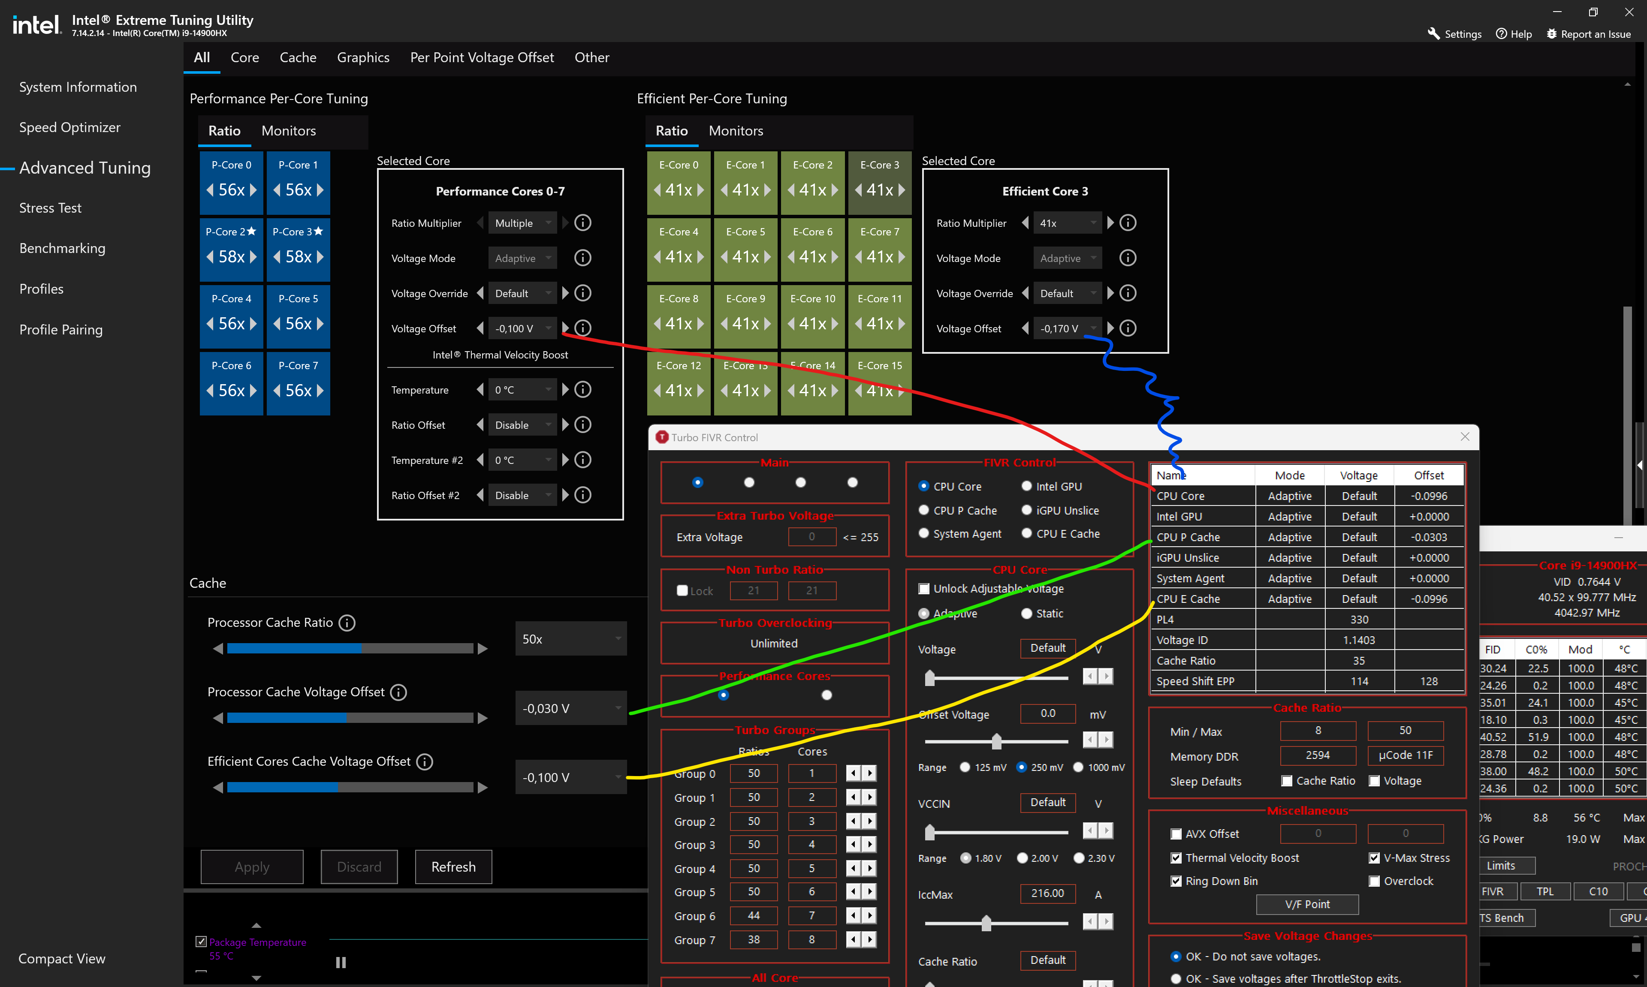The image size is (1647, 987).
Task: Show info for performance Voltage Override
Action: pyautogui.click(x=583, y=293)
